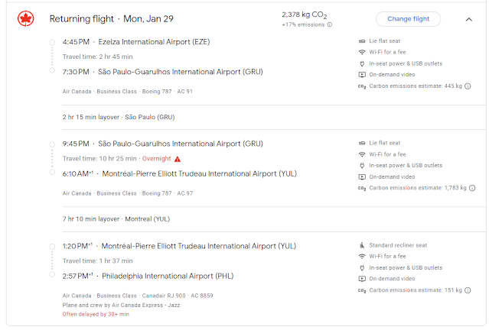This screenshot has height=330, width=489.
Task: Click info icon beside 151 kg estimate
Action: (468, 290)
